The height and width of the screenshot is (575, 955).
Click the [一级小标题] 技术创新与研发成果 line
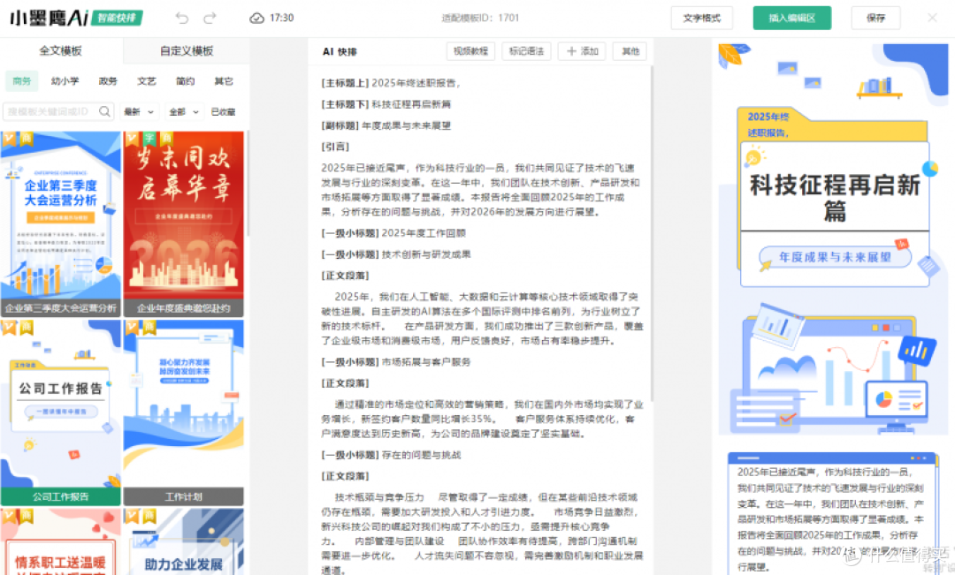pos(396,254)
